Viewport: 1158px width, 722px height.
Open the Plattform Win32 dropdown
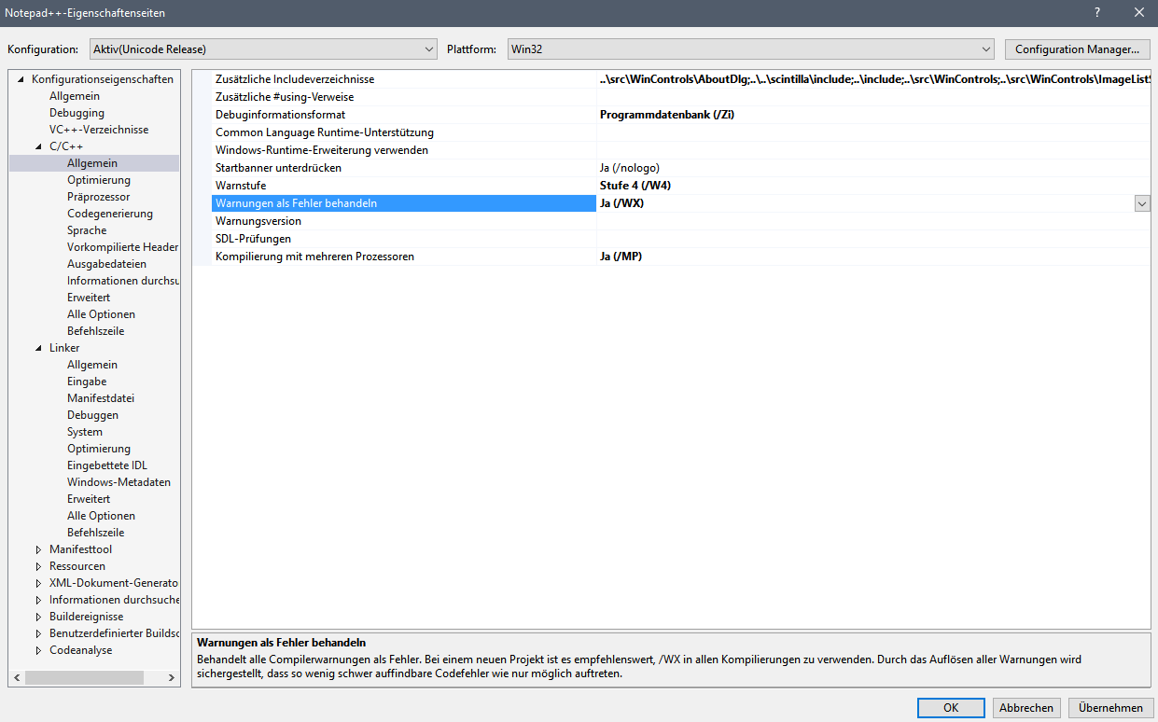click(751, 49)
